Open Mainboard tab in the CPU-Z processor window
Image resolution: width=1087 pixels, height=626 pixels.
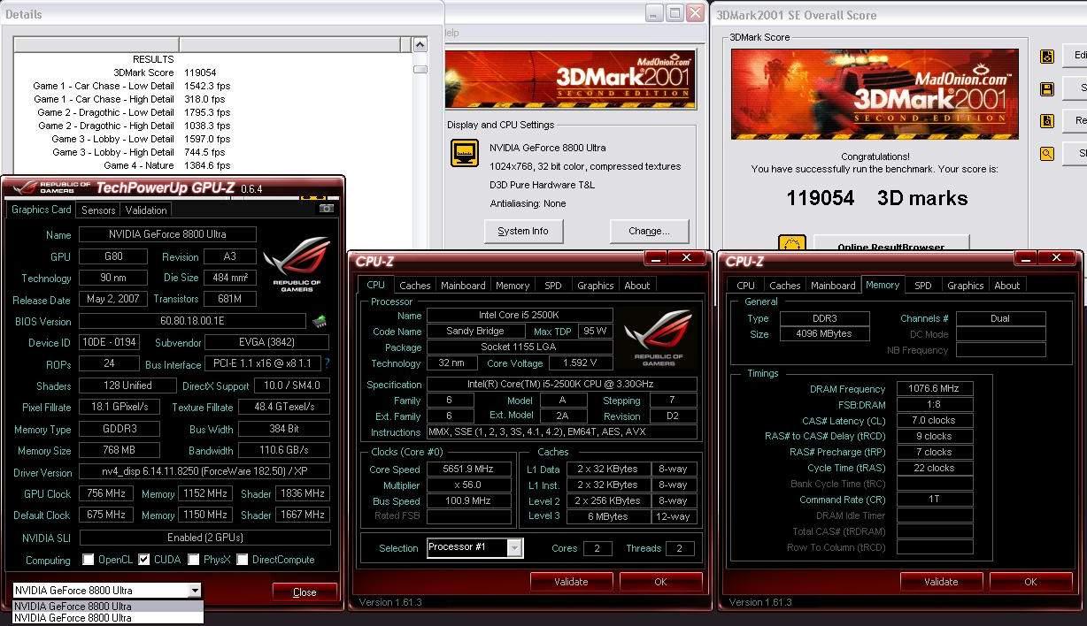pos(463,286)
